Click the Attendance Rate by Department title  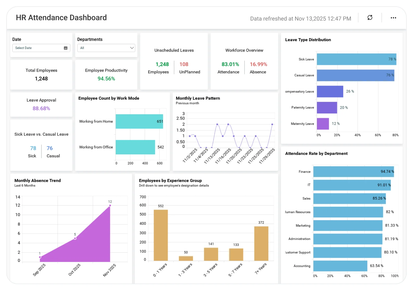tap(316, 153)
